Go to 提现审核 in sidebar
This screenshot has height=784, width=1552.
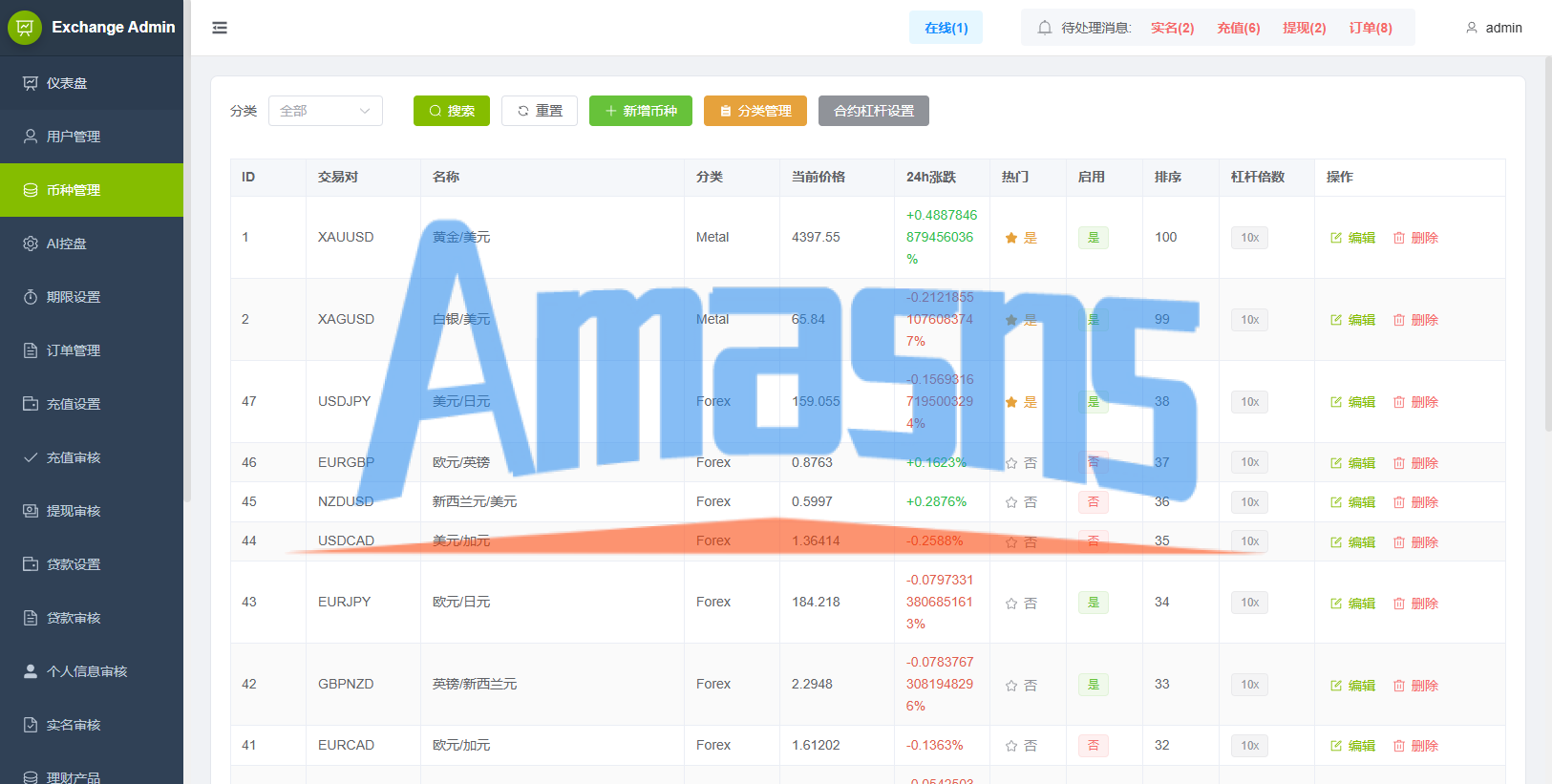tap(92, 511)
